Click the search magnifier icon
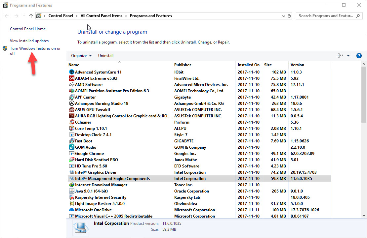Image resolution: width=367 pixels, height=238 pixels. [358, 16]
